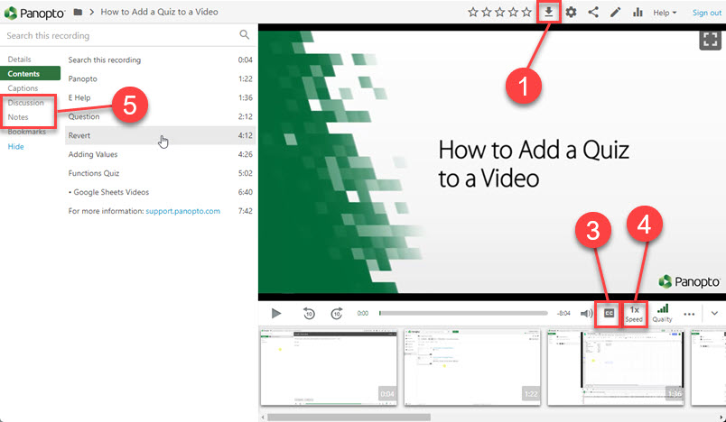This screenshot has height=422, width=726.
Task: Jump to Search this recording entry
Action: click(x=160, y=60)
